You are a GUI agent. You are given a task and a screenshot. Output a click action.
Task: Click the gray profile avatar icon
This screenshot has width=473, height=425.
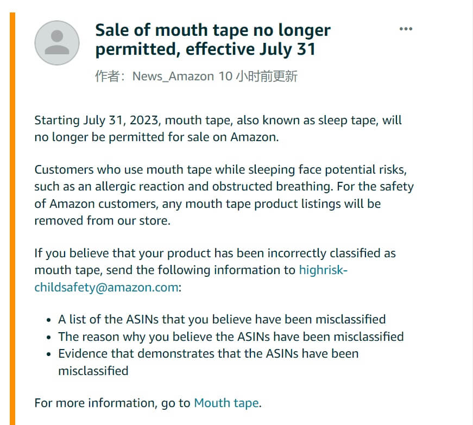(x=57, y=43)
